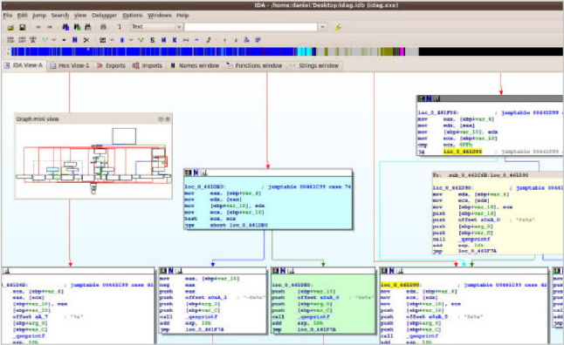The width and height of the screenshot is (564, 345).
Task: Click group icon on cyan loc_0_461DB3 node
Action: click(x=203, y=172)
